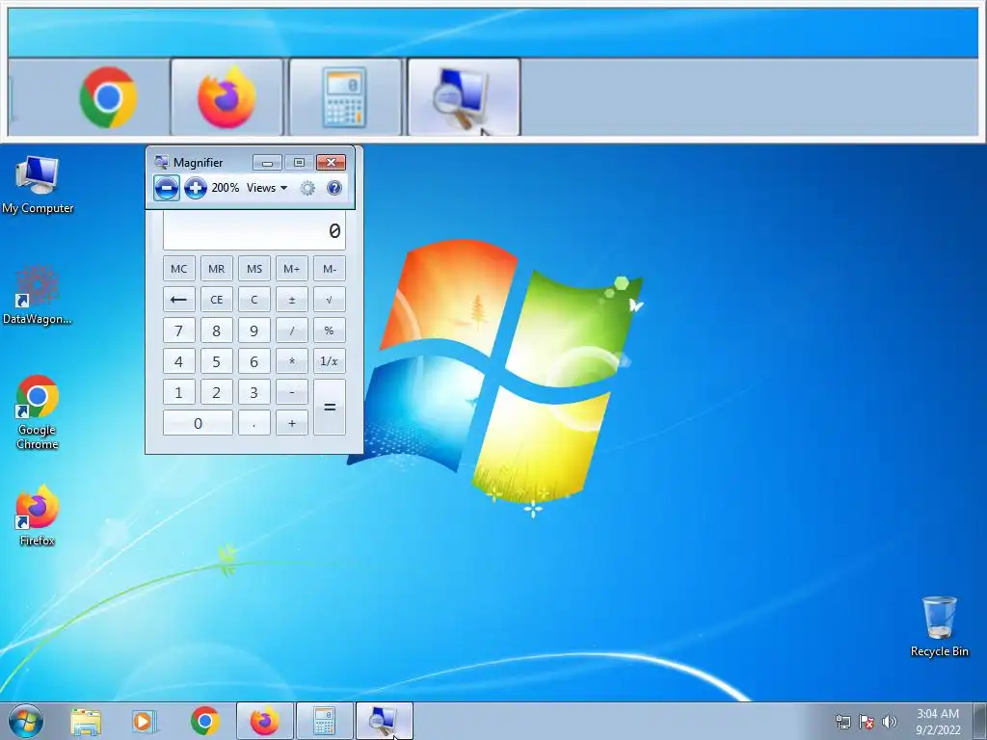Click calculator digit 4
The width and height of the screenshot is (987, 740).
coord(178,361)
